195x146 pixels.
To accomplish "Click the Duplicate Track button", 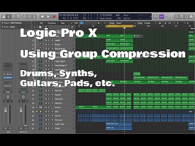I will (x=40, y=27).
